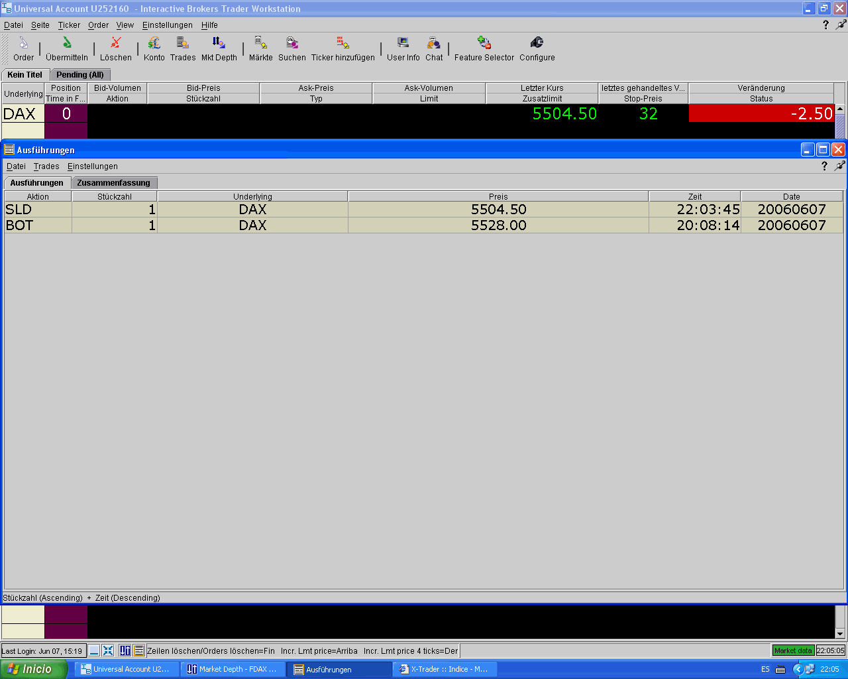Click the Übermitteln (transmit) toolbar icon
The width and height of the screenshot is (848, 679).
67,49
